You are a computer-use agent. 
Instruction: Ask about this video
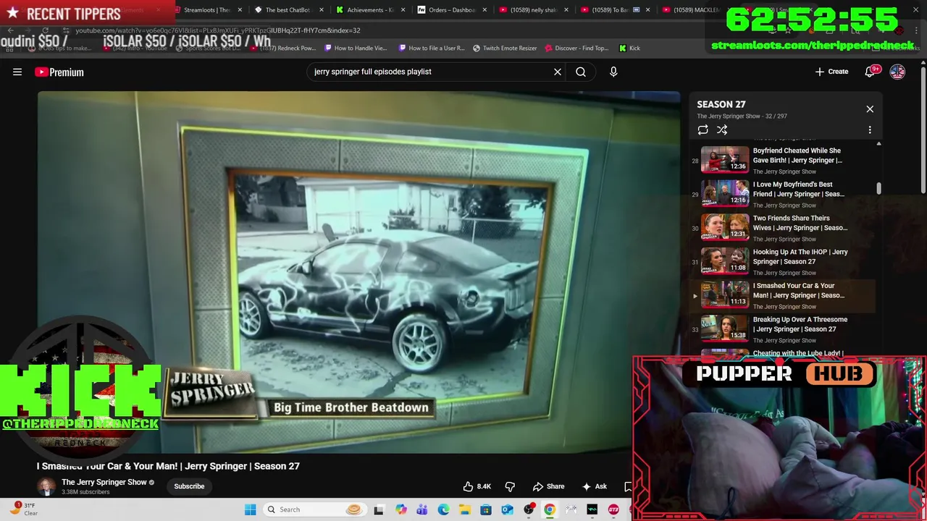[x=594, y=486]
